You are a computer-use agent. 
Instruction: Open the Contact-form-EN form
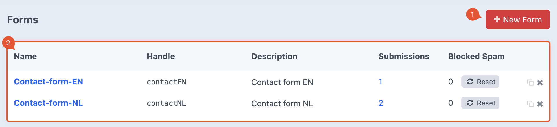48,82
